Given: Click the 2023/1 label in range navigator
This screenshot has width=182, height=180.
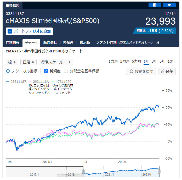Looking at the screenshot, I should [x=147, y=174].
